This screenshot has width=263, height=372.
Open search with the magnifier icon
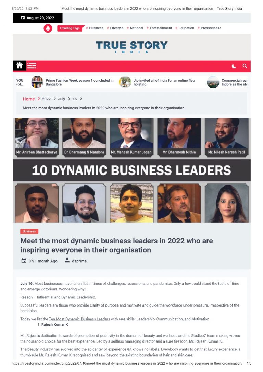point(245,66)
